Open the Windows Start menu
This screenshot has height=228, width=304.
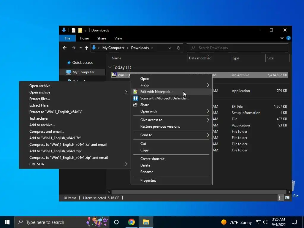coord(7,222)
